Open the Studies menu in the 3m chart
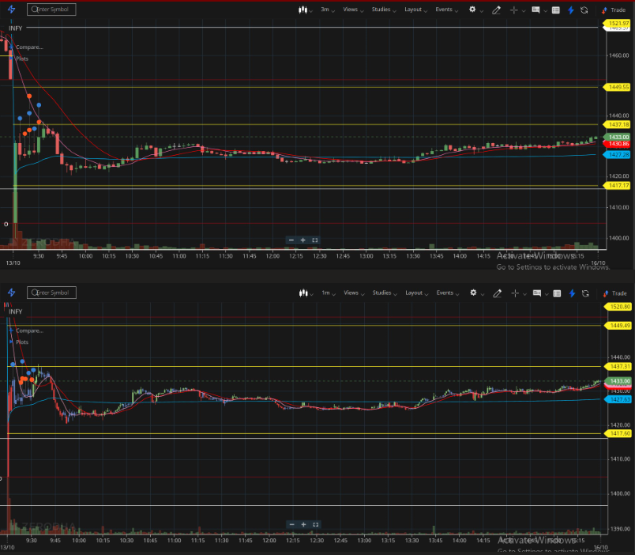 384,9
